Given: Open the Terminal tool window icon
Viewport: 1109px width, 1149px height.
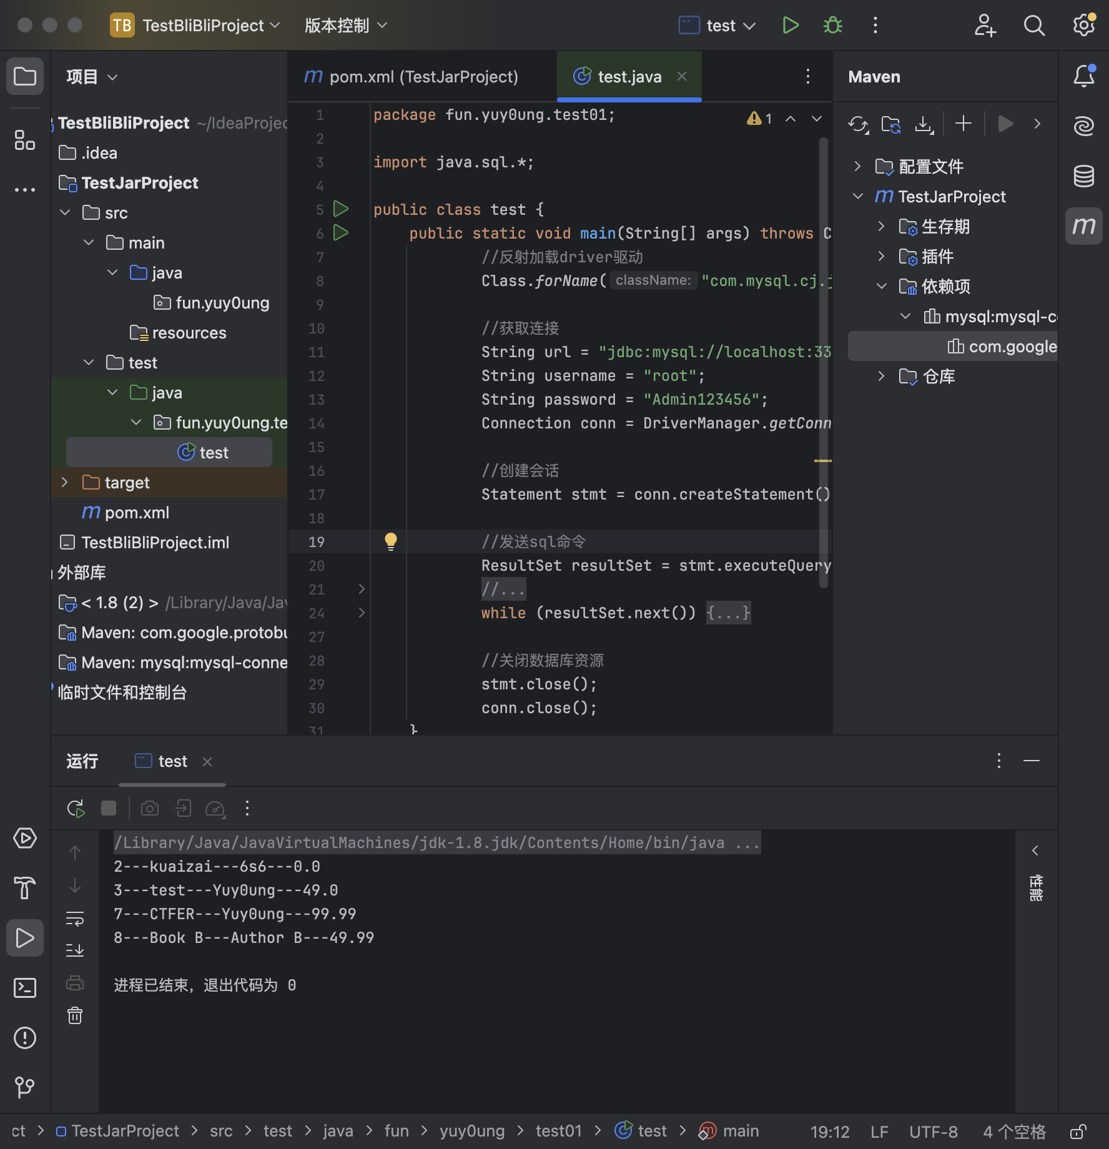Looking at the screenshot, I should coord(25,988).
